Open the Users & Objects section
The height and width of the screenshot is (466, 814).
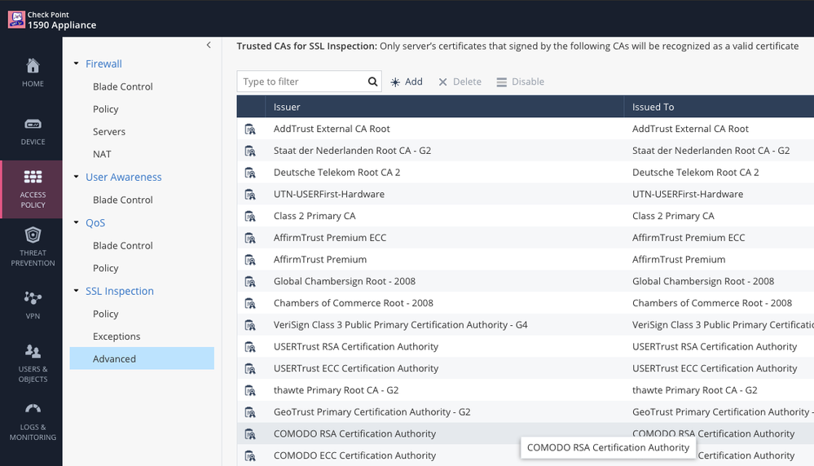coord(33,363)
